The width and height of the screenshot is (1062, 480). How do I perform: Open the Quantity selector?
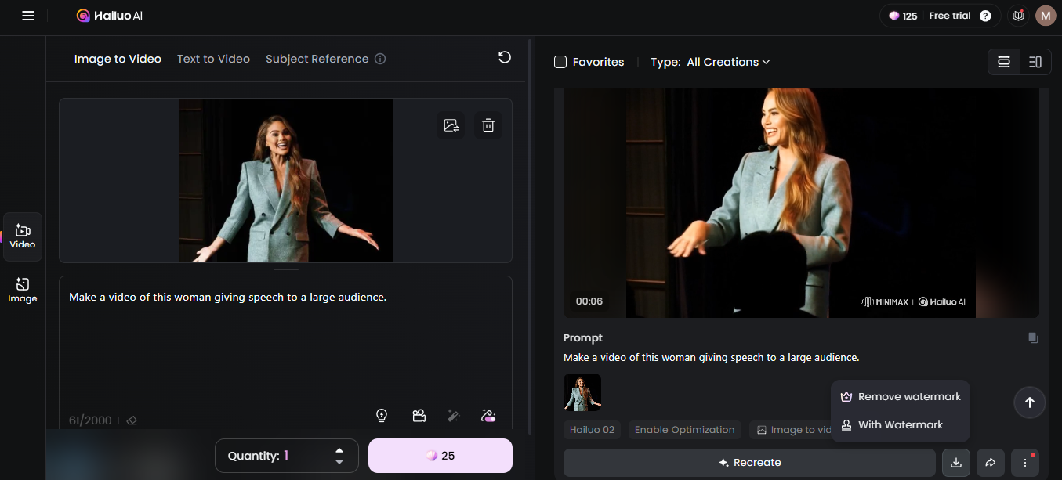(286, 456)
